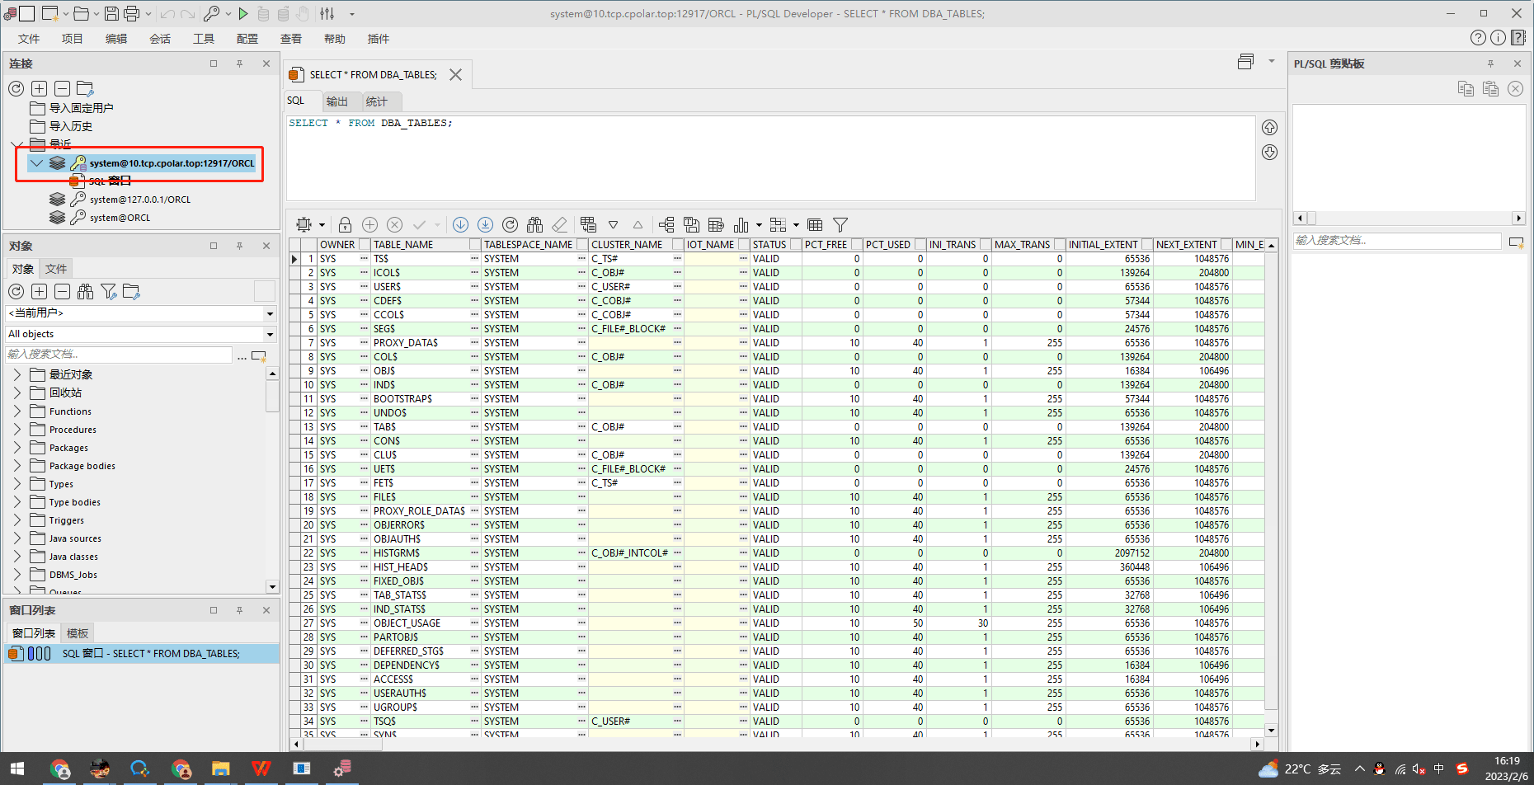Click the Save icon in the top toolbar
This screenshot has width=1534, height=785.
111,13
